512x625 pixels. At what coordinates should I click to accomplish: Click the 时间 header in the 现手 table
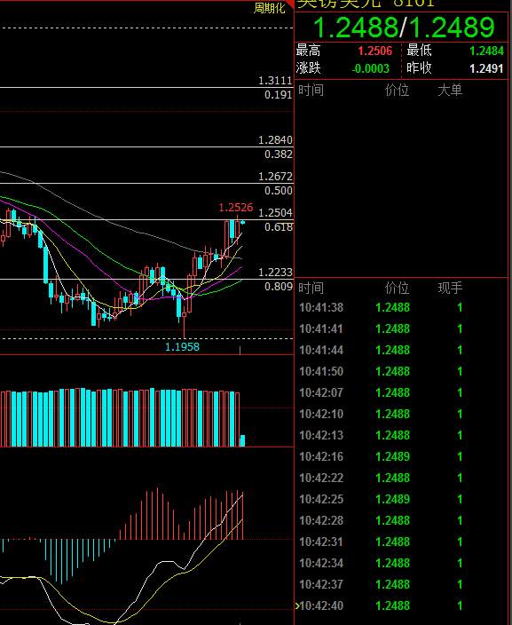coord(311,288)
